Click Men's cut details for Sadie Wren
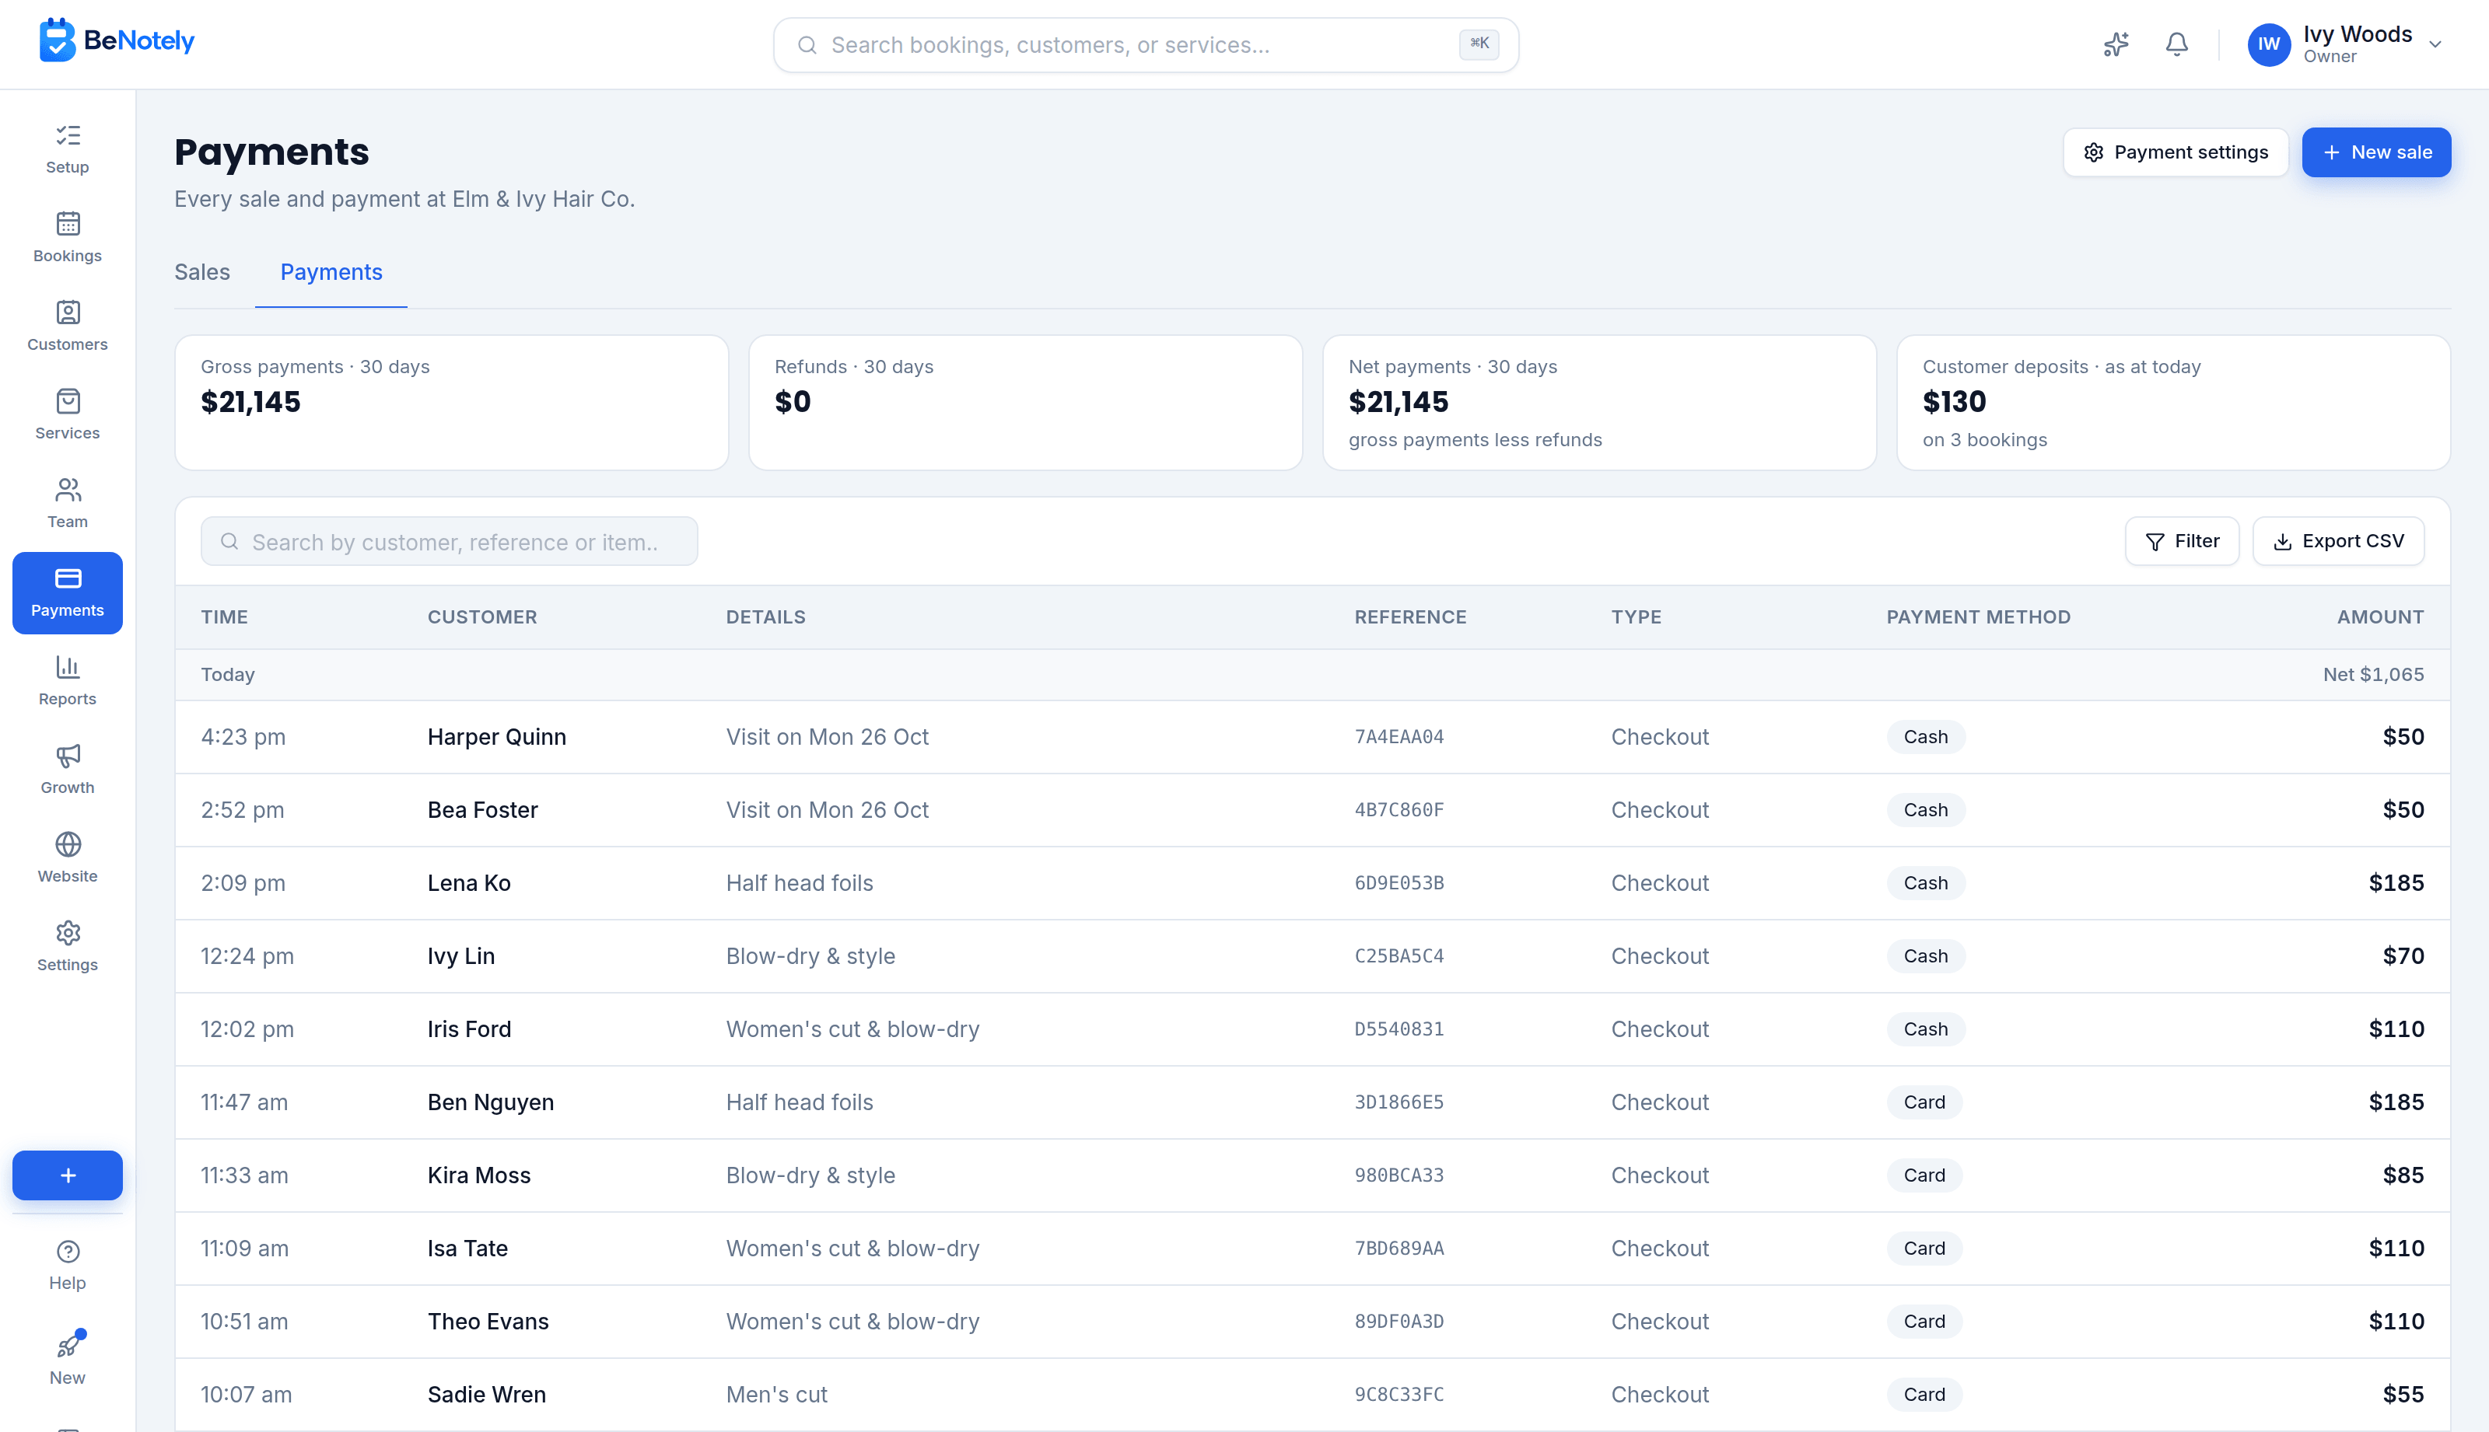The width and height of the screenshot is (2489, 1432). 776,1395
